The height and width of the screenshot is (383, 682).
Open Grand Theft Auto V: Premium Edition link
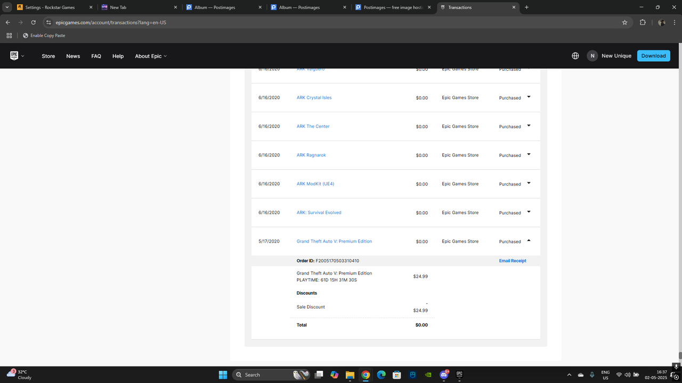point(334,242)
